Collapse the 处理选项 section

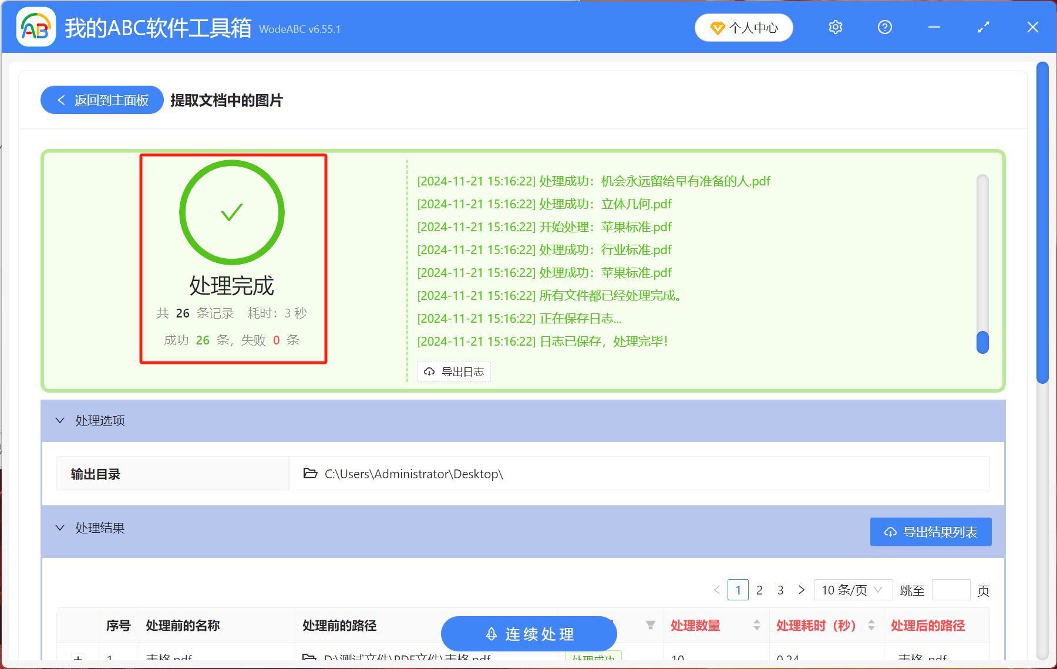[59, 420]
